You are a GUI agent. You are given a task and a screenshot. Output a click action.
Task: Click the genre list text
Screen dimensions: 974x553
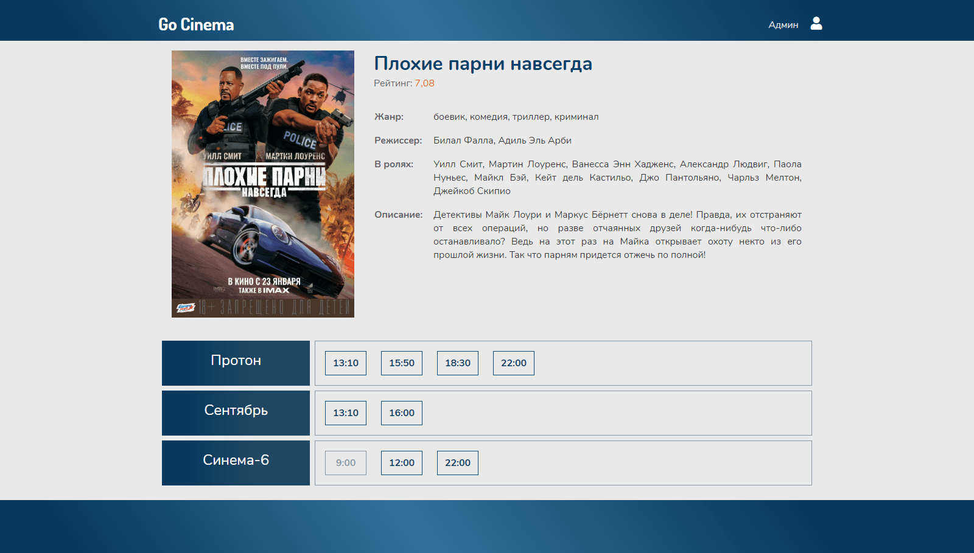(516, 117)
